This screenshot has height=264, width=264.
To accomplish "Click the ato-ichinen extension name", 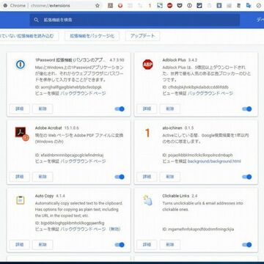I will [172, 128].
